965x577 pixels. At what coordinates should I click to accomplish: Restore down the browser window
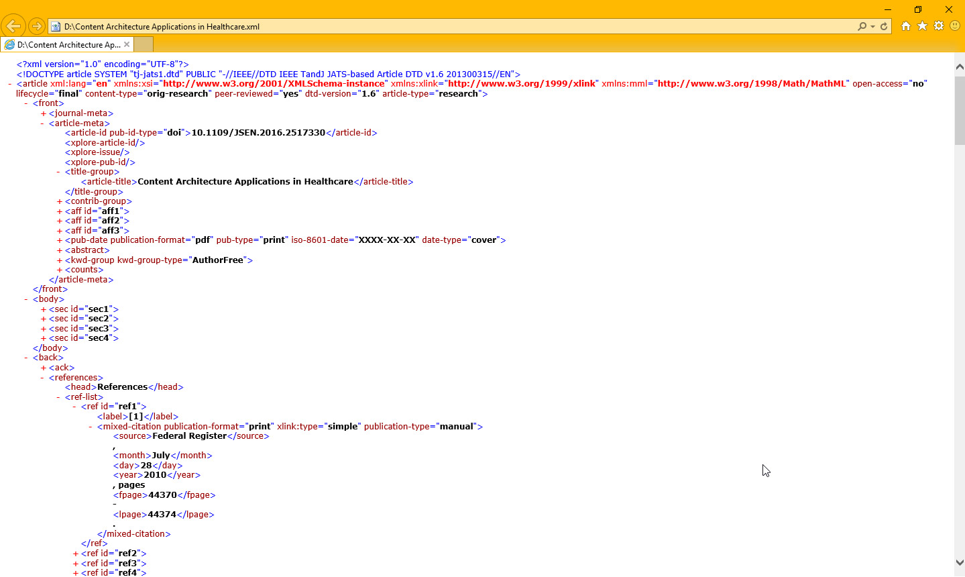tap(918, 9)
